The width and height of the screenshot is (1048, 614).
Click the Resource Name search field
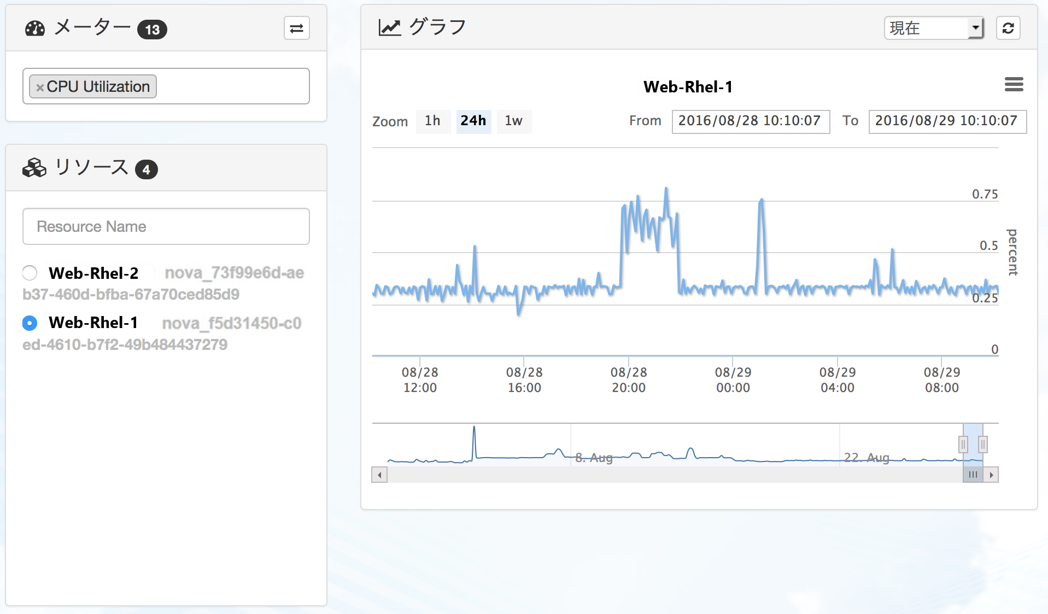pos(166,226)
